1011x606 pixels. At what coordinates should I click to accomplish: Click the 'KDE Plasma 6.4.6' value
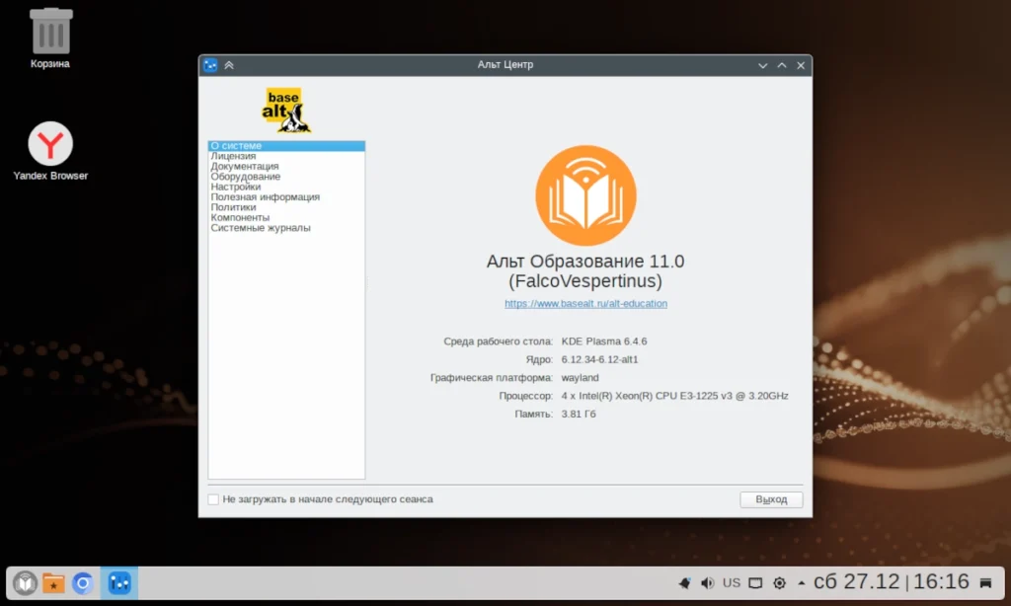(x=604, y=341)
